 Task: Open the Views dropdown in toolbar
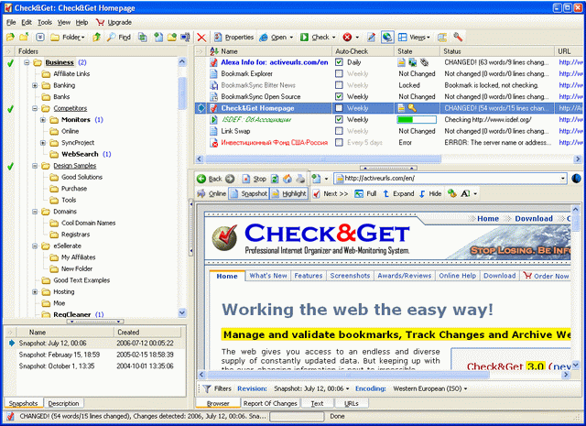[x=415, y=37]
